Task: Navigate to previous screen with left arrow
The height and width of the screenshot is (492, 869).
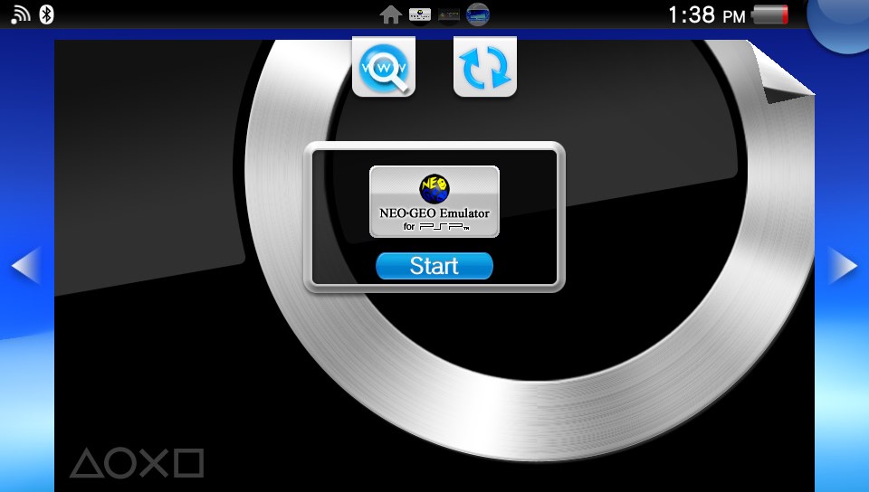Action: (24, 266)
